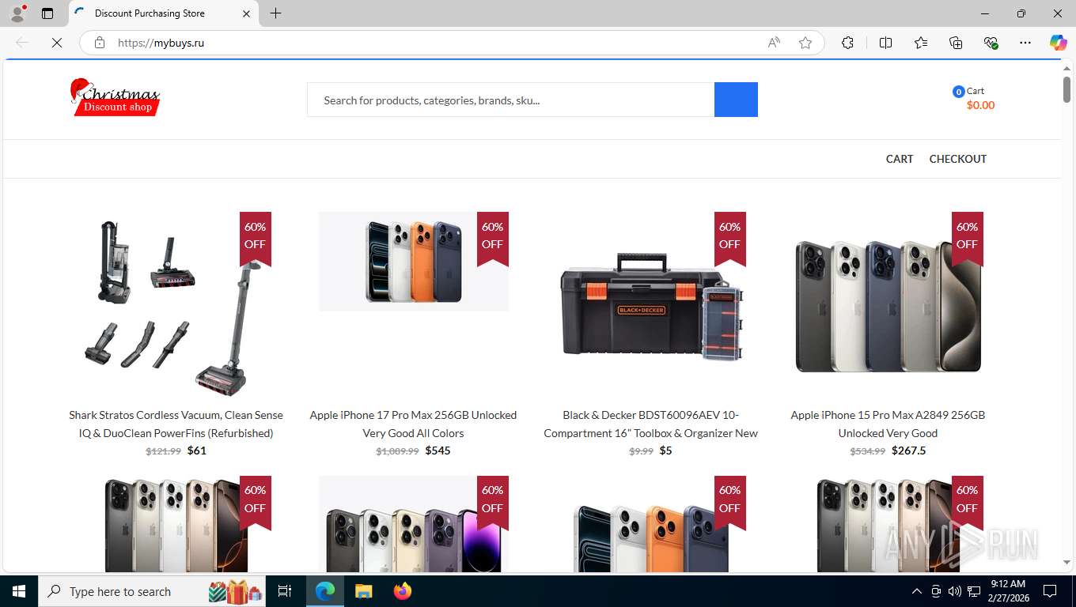Click the product search field

pyautogui.click(x=510, y=100)
